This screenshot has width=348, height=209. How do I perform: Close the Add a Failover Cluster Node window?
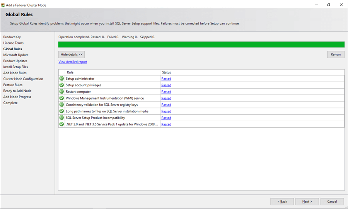[x=341, y=5]
